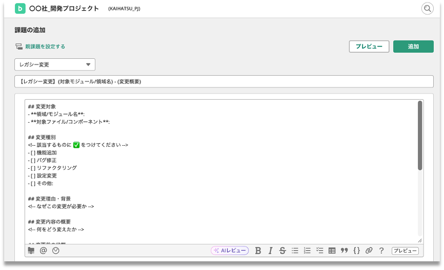Click the green Add button

pos(413,47)
